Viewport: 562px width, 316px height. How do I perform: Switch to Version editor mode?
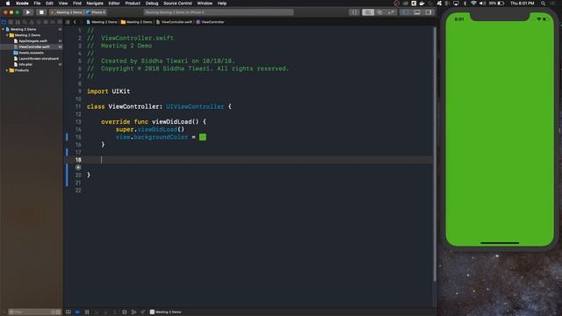point(391,12)
